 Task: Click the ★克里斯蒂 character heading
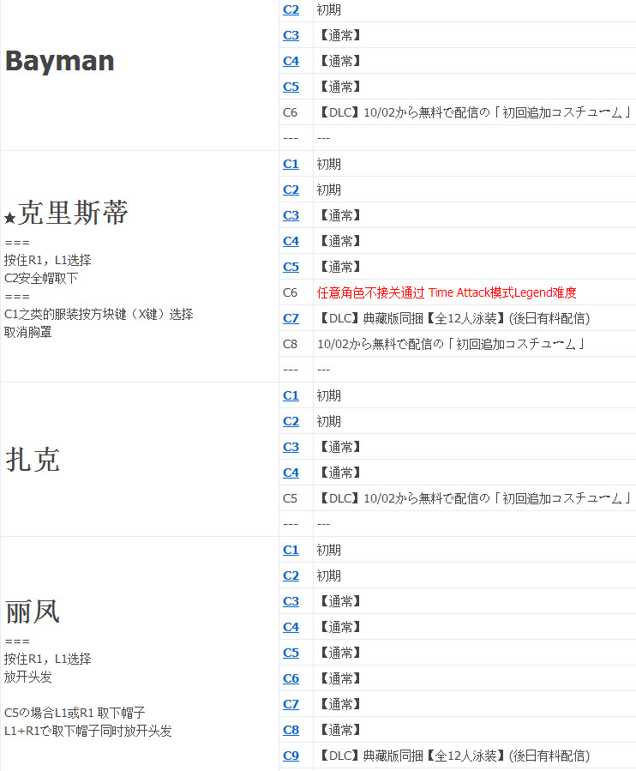coord(66,214)
